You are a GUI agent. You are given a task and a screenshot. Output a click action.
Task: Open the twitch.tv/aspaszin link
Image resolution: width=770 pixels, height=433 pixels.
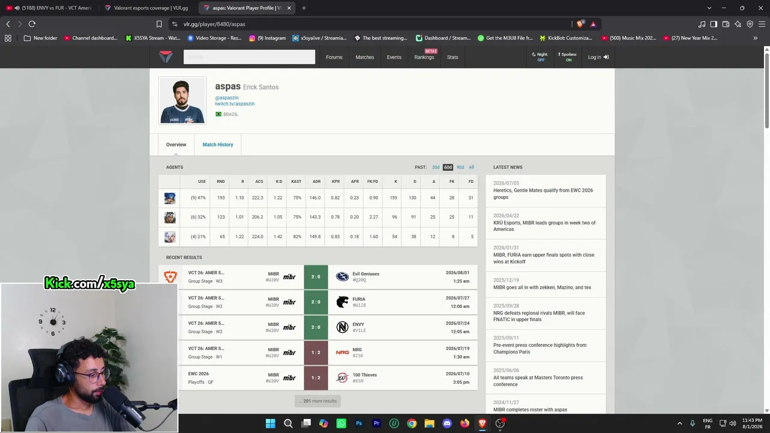(235, 104)
